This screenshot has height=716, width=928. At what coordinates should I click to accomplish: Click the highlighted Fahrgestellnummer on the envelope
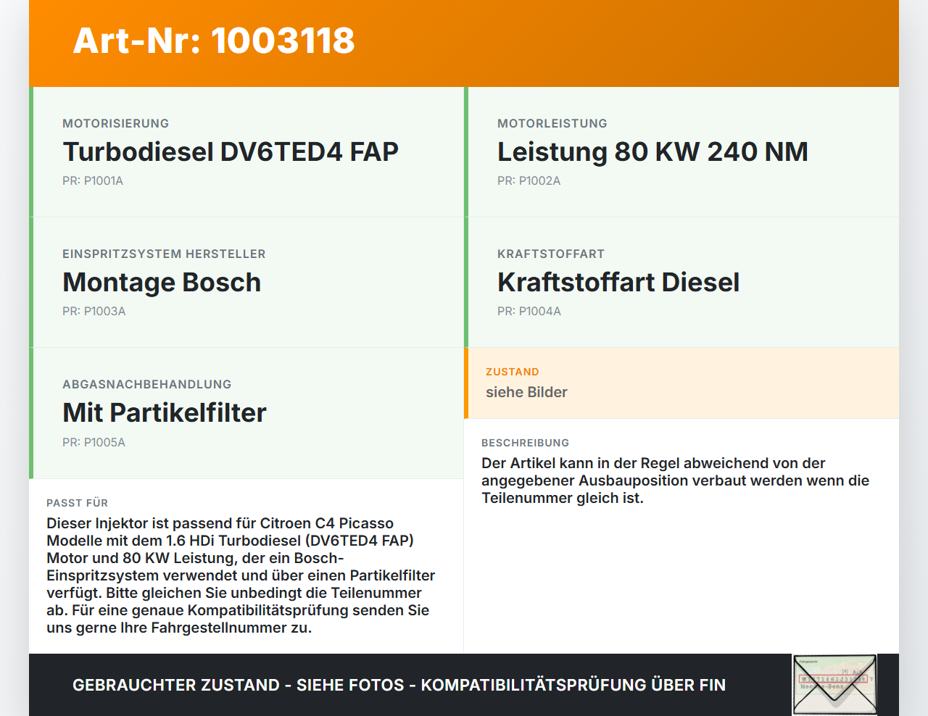point(834,680)
